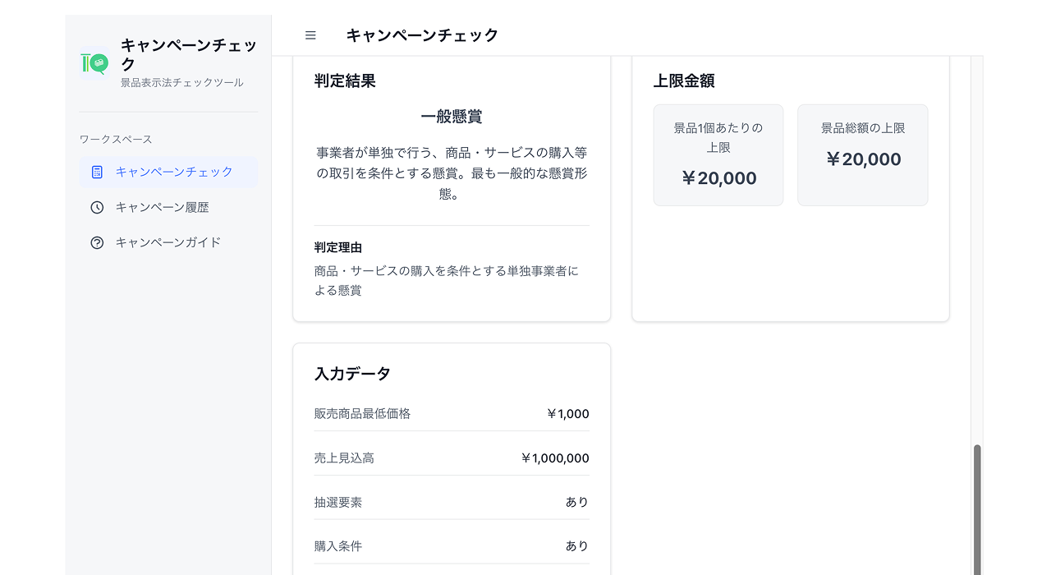1051x575 pixels.
Task: Click the 入力データ card heading
Action: click(352, 374)
